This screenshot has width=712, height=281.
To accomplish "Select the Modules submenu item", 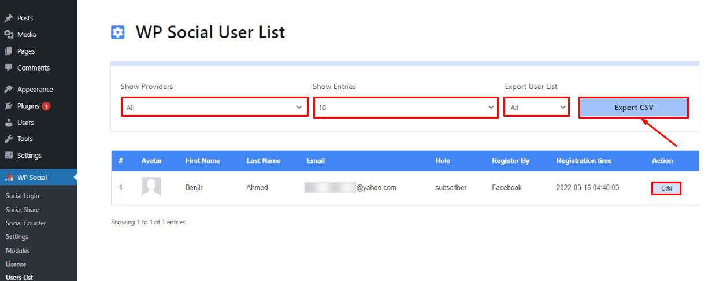I will click(17, 250).
